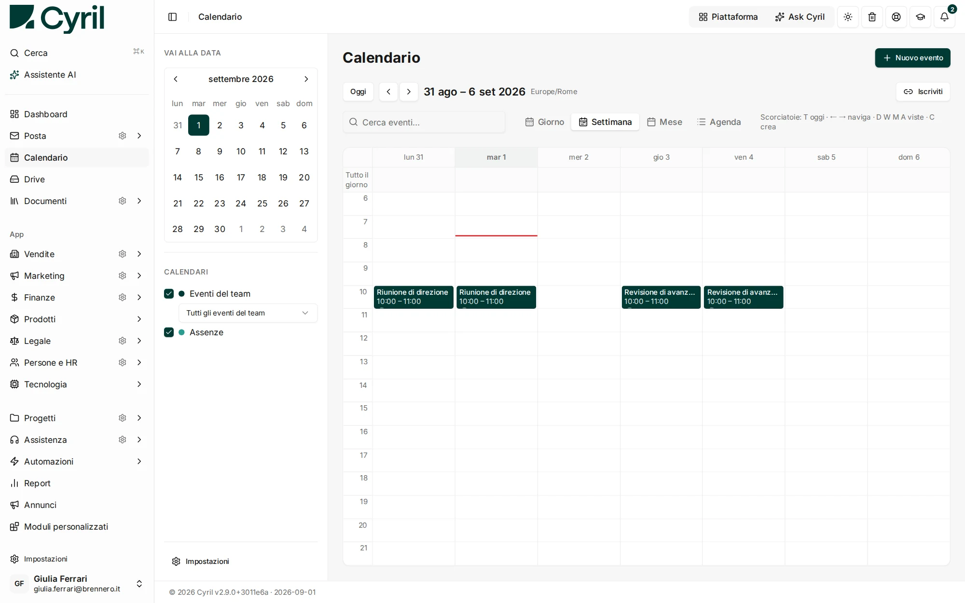Screen dimensions: 965x603
Task: Navigate to previous week arrow
Action: coord(388,92)
